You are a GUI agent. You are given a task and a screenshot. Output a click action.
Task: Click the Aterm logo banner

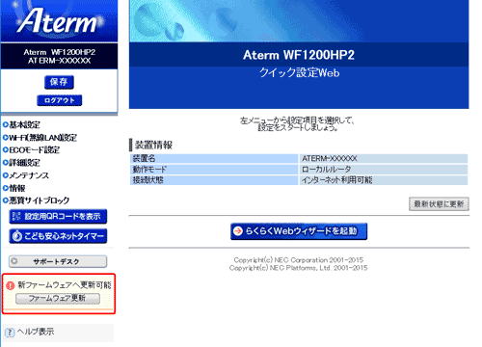(x=59, y=21)
